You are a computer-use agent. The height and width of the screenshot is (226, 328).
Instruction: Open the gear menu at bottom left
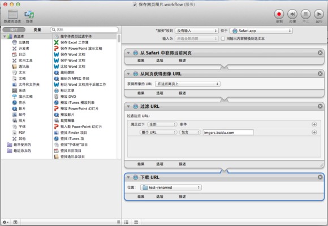6,222
